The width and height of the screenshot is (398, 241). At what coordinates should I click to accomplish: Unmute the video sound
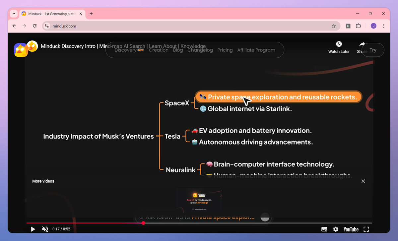45,229
